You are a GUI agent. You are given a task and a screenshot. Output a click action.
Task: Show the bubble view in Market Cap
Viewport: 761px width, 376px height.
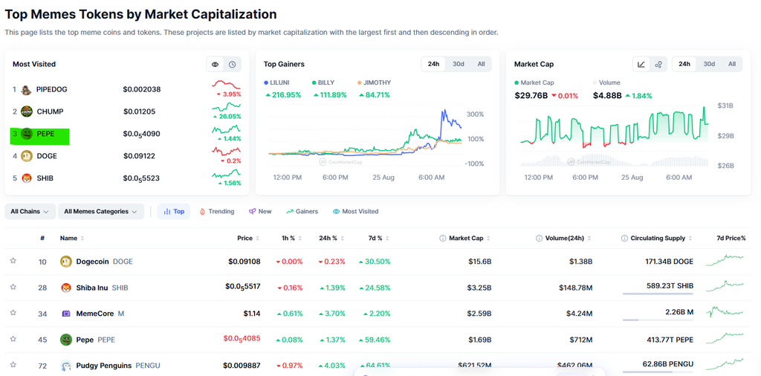(658, 65)
